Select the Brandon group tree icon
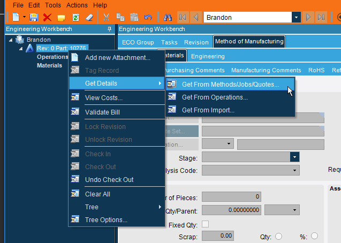341x243 pixels. pyautogui.click(x=20, y=40)
